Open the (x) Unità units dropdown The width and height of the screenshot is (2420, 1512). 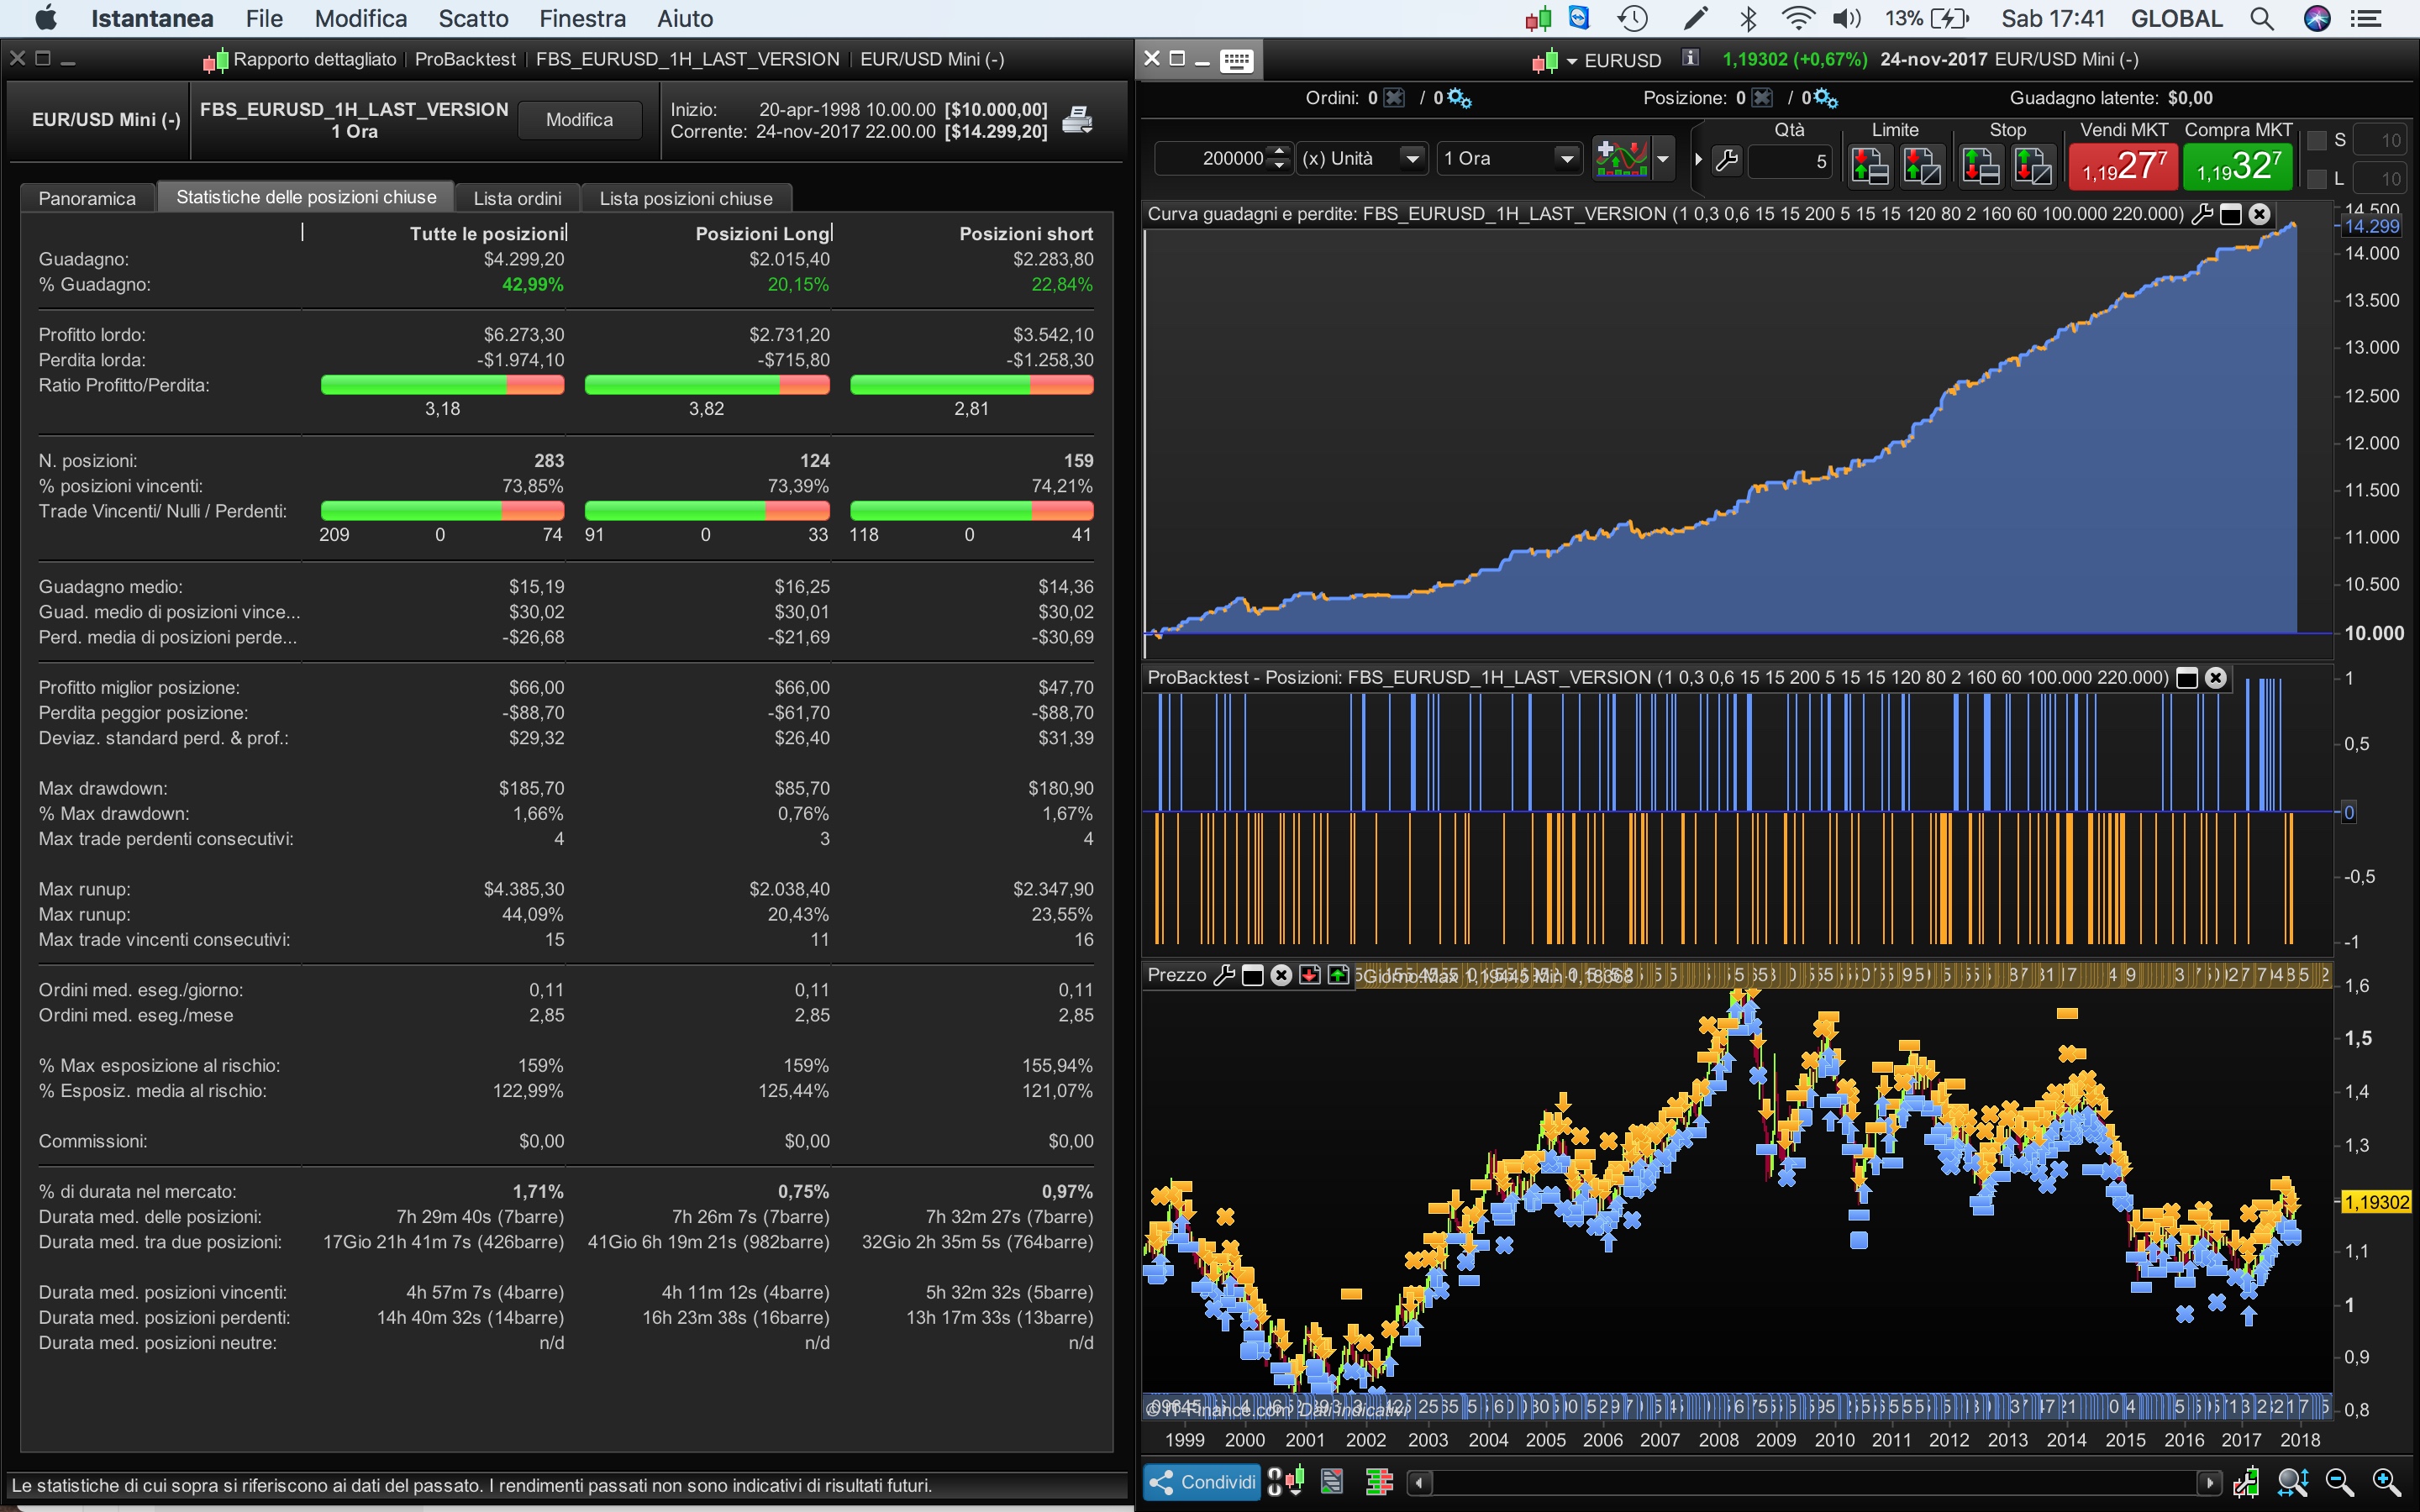click(1412, 159)
